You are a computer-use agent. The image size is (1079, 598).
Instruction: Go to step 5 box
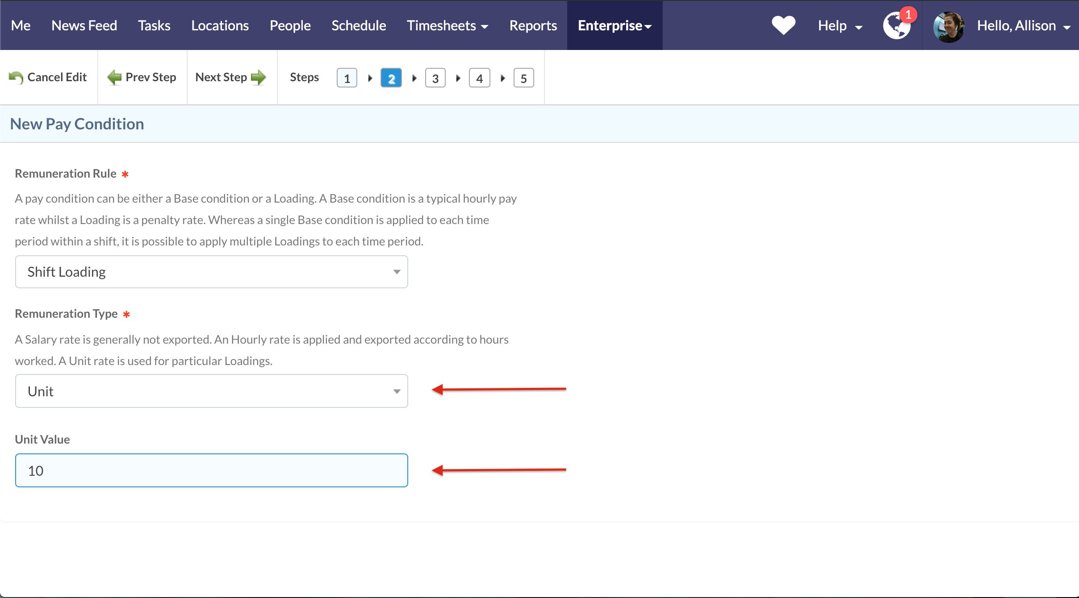(523, 78)
